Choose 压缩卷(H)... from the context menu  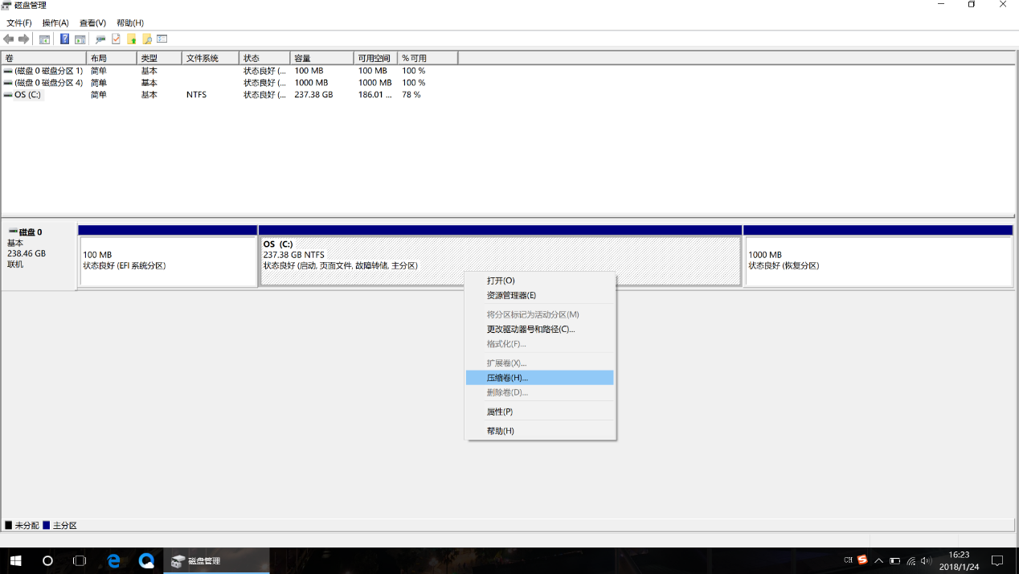(507, 378)
